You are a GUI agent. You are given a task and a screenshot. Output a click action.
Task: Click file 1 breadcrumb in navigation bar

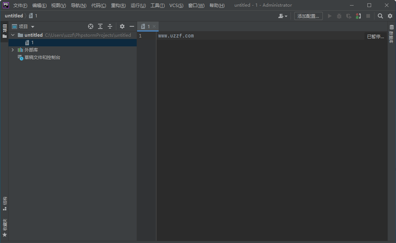[33, 16]
